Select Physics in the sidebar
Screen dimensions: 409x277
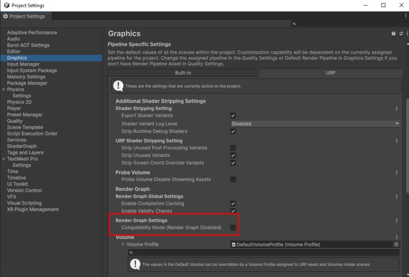pos(16,89)
